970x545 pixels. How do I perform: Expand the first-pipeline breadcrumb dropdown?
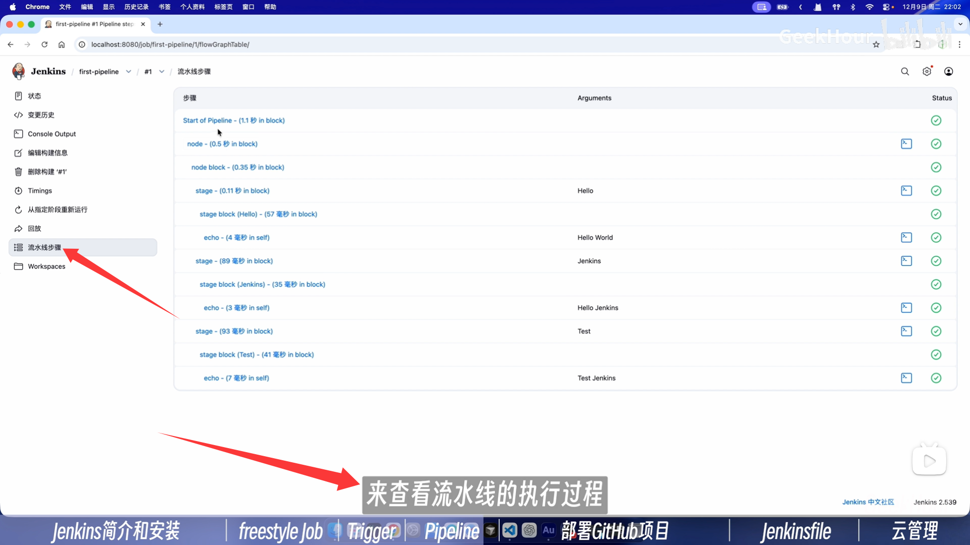coord(129,72)
